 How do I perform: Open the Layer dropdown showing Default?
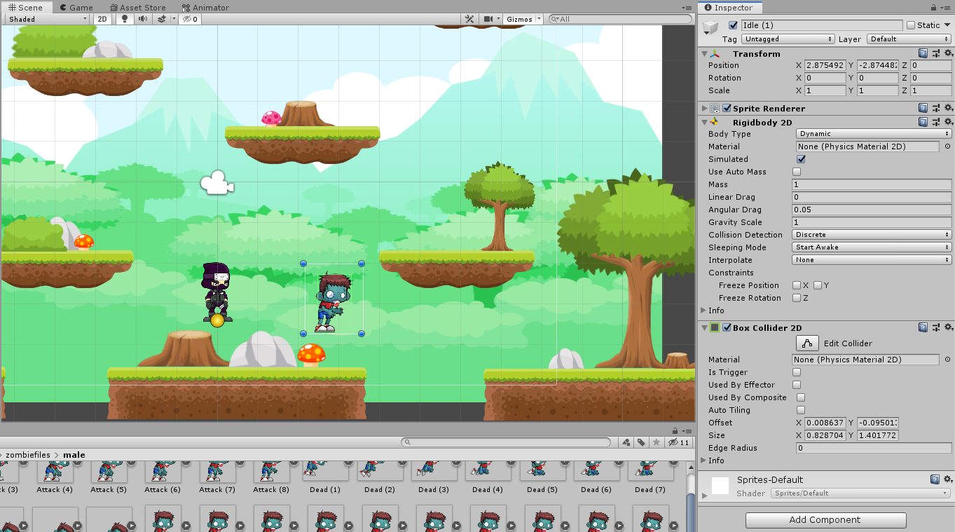[909, 39]
